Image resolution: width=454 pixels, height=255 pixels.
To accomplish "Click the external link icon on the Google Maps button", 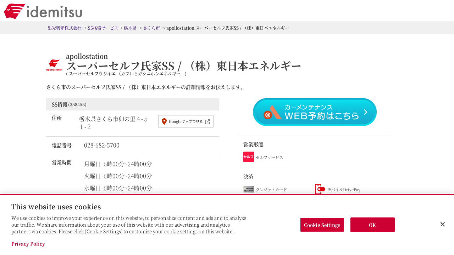I will coord(207,121).
